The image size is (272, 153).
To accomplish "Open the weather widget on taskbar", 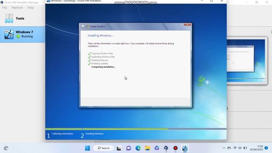I will [6, 148].
